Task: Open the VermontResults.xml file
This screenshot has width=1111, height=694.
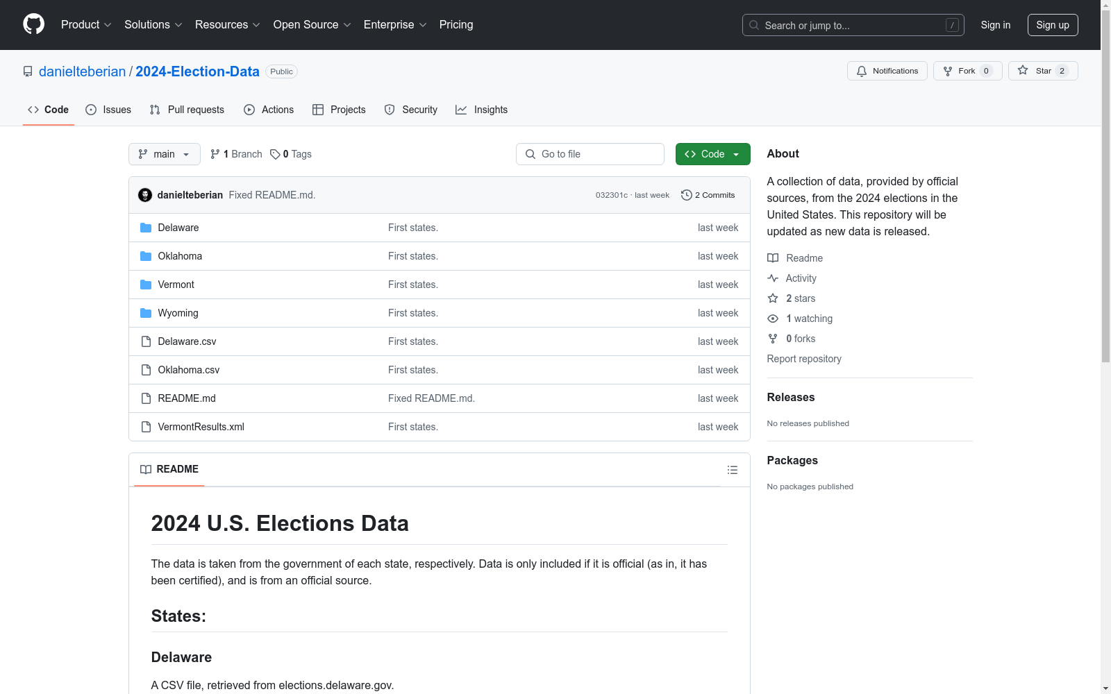Action: [201, 427]
